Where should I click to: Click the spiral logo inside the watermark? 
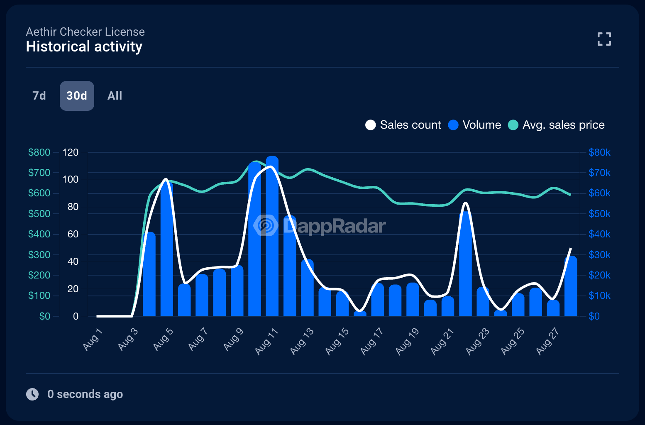(266, 225)
